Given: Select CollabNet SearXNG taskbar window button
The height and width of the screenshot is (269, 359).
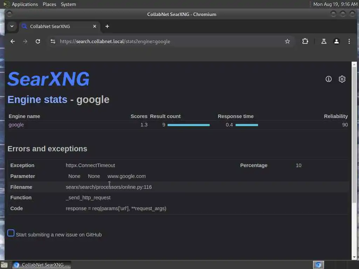Looking at the screenshot, I should point(42,265).
